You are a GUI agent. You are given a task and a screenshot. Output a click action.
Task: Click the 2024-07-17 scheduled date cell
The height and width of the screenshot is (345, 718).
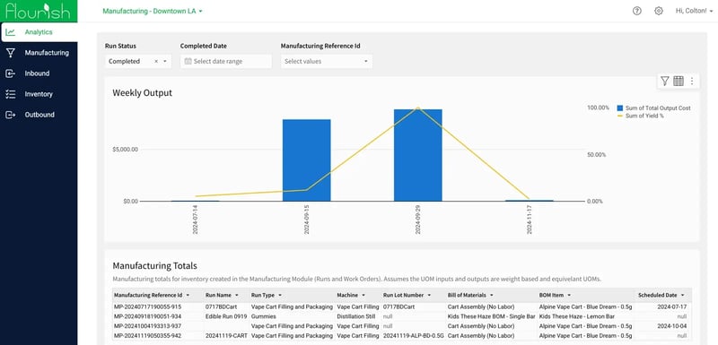pyautogui.click(x=672, y=307)
